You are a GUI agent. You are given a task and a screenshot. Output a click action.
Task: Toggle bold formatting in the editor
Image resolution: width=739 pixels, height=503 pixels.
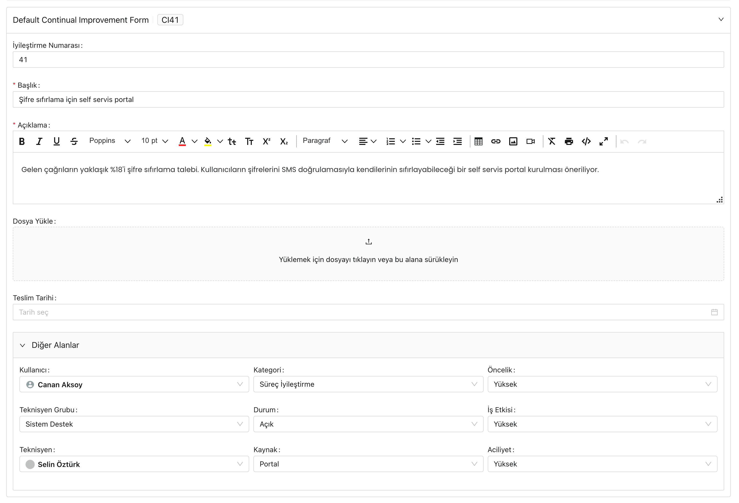[x=22, y=141]
